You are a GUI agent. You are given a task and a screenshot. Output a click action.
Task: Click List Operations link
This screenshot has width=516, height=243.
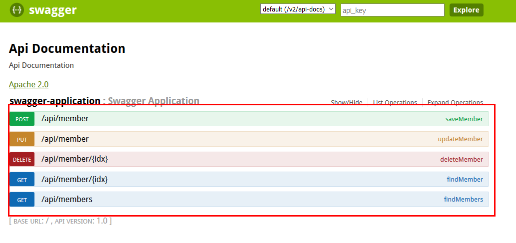click(395, 102)
